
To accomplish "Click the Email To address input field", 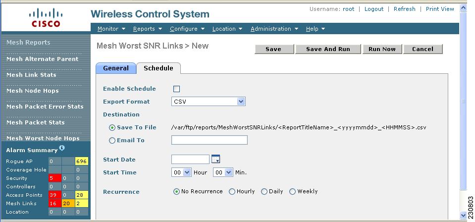I will pos(210,140).
